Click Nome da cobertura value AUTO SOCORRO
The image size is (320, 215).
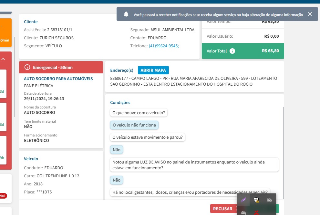click(40, 112)
